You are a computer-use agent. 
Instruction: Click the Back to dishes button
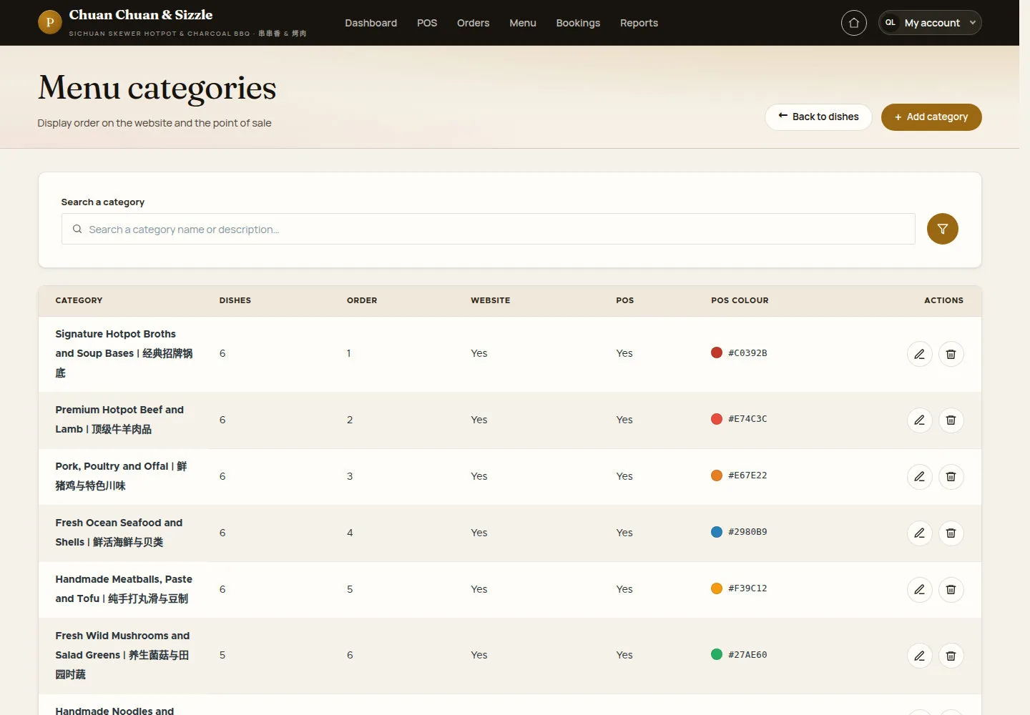(x=818, y=117)
